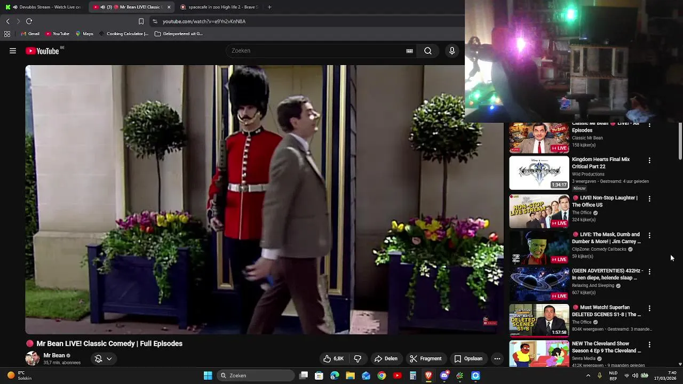Open Windows Start menu
Image resolution: width=683 pixels, height=384 pixels.
208,375
